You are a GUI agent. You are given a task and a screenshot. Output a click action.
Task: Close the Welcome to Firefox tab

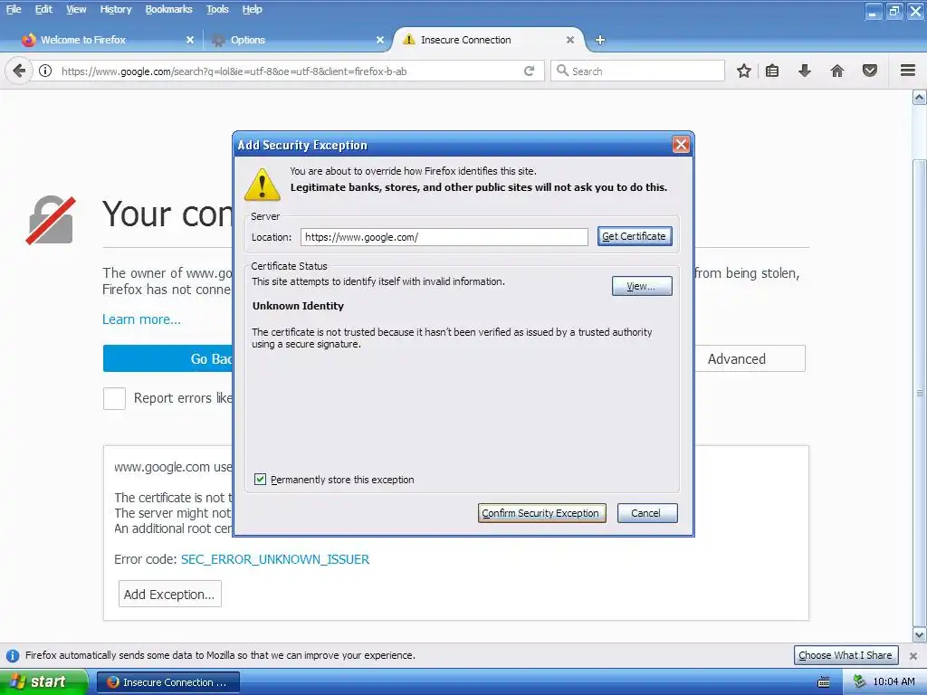(x=190, y=40)
